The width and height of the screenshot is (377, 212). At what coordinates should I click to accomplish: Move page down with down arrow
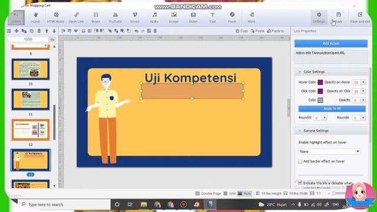[54, 31]
